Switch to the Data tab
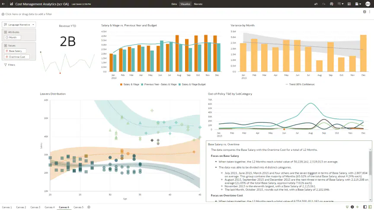 coord(174,4)
